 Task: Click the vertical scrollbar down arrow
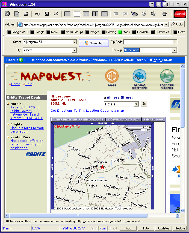pos(182,211)
